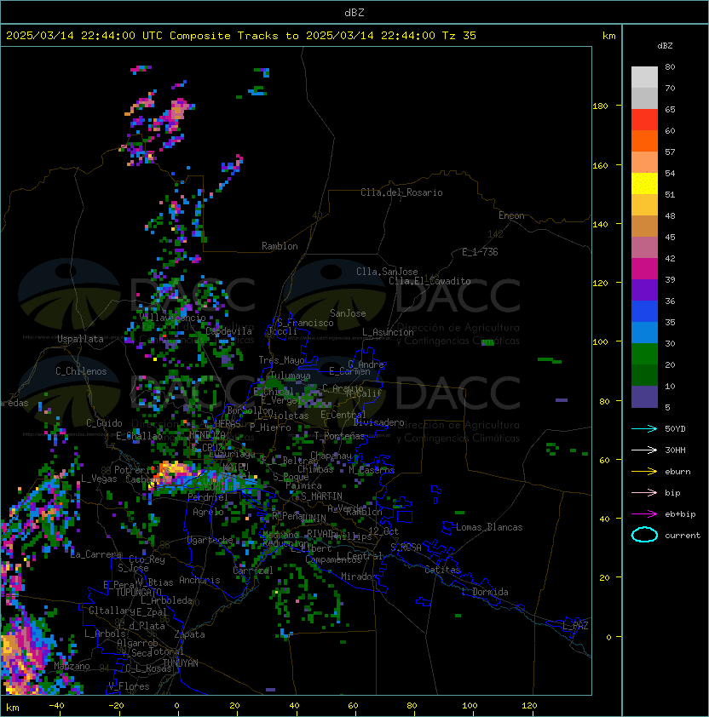709x717 pixels.
Task: Click the 'S_MARTIN' map label
Action: [321, 496]
